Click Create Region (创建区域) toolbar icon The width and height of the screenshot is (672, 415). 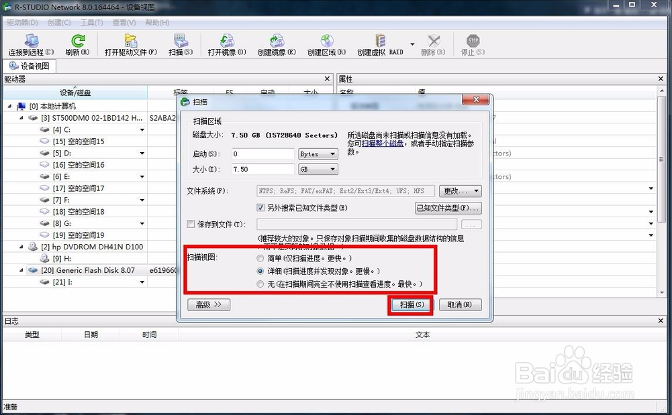click(x=326, y=41)
